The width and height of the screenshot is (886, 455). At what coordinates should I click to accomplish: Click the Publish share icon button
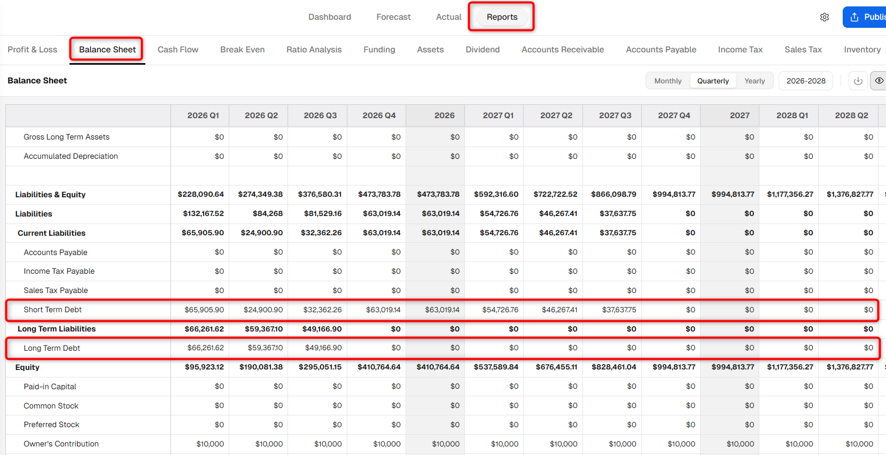point(865,17)
